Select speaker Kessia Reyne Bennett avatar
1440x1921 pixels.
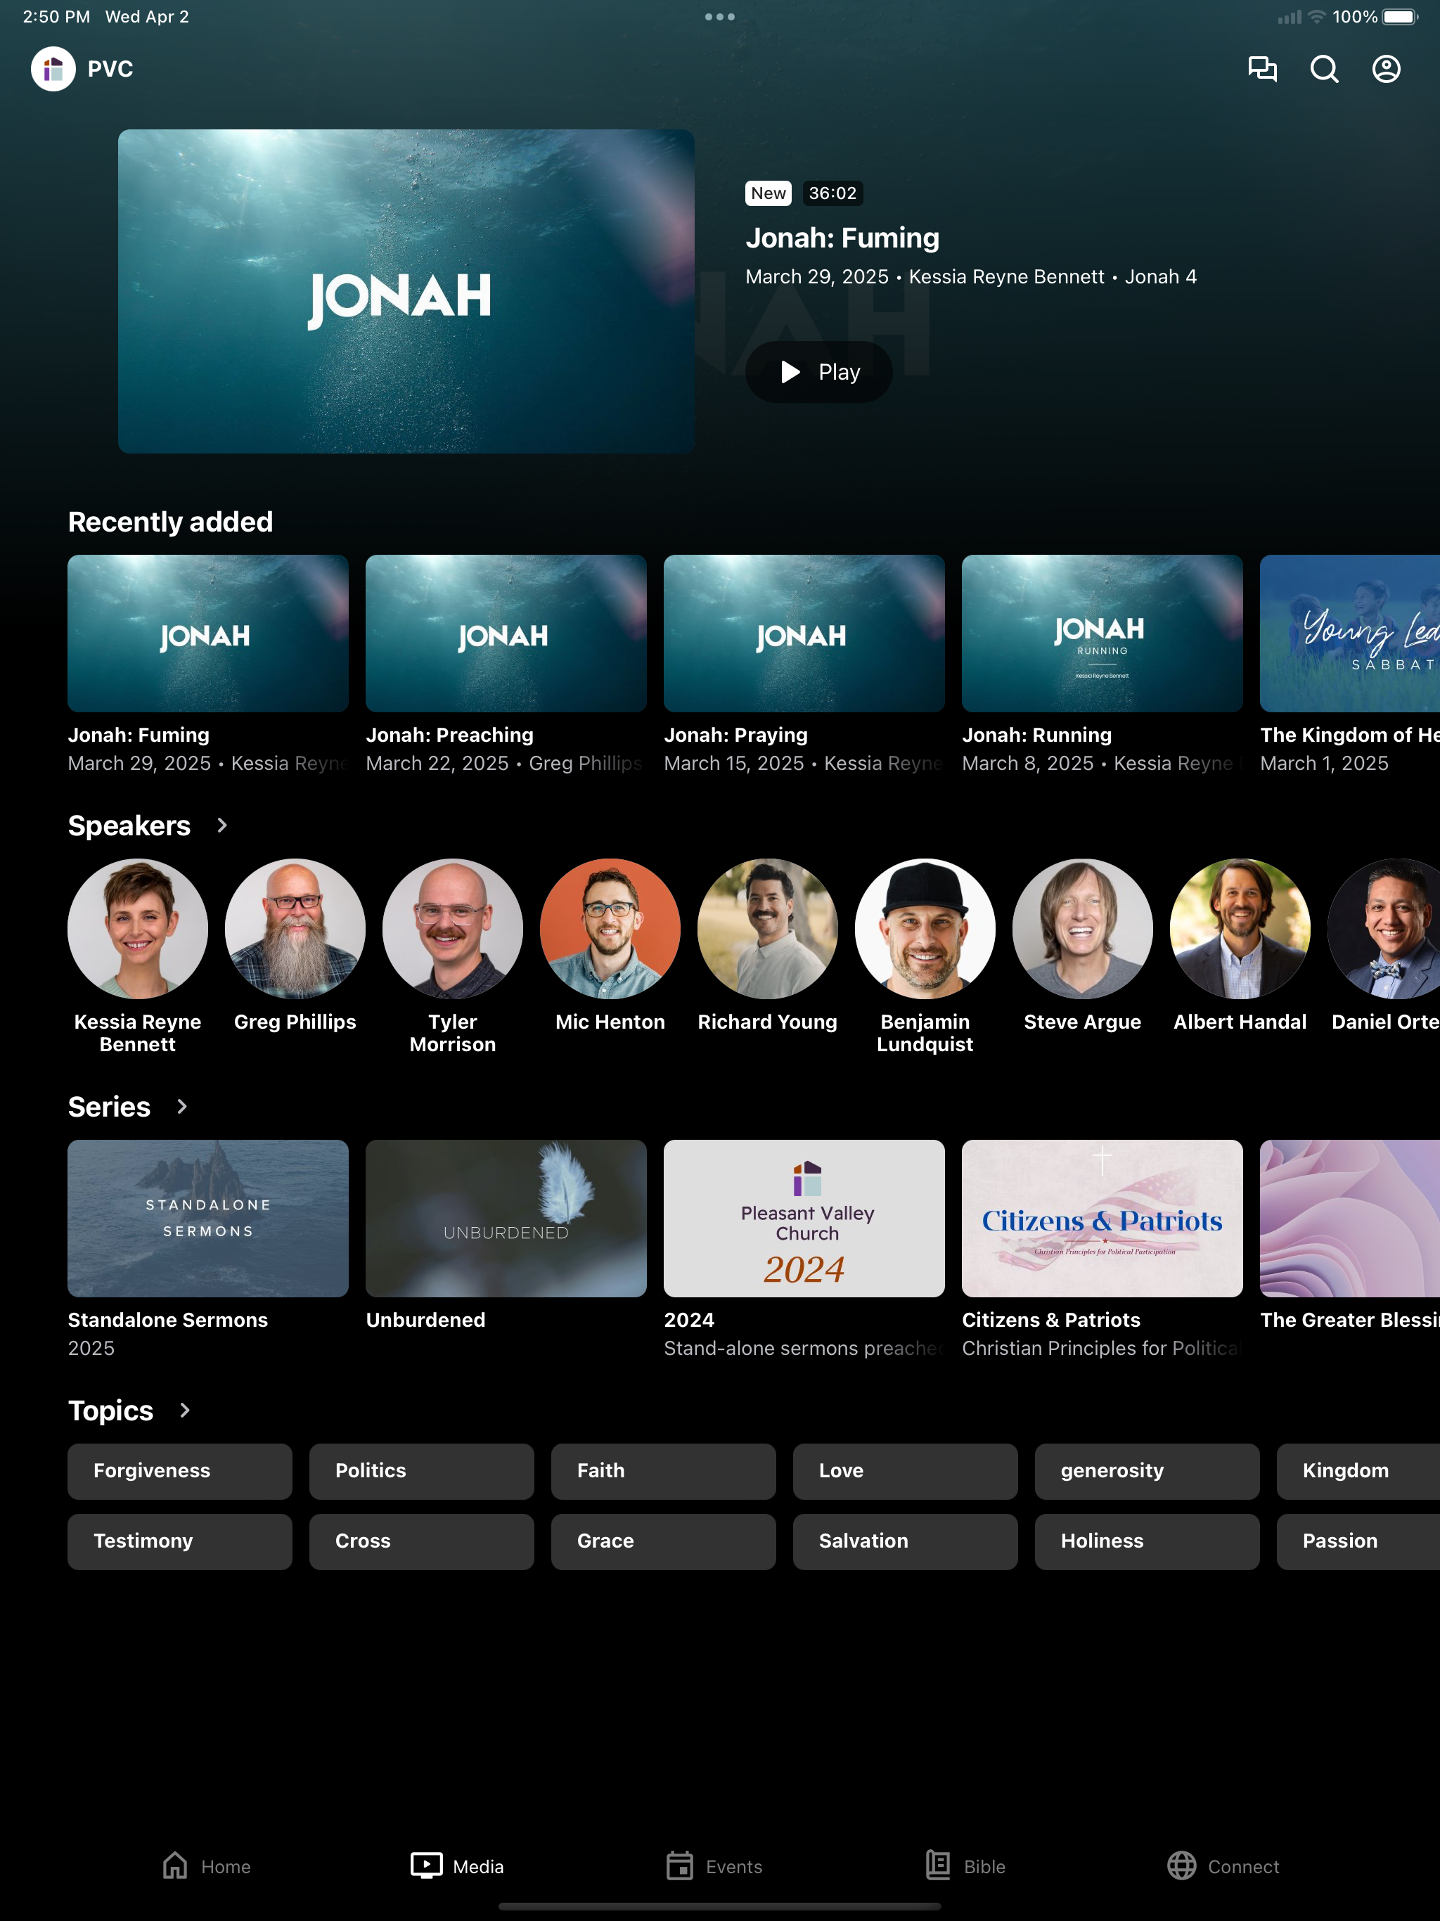pos(138,928)
